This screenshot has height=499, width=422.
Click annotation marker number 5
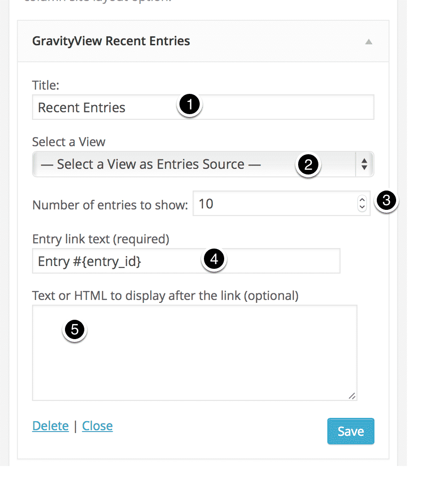(x=75, y=329)
